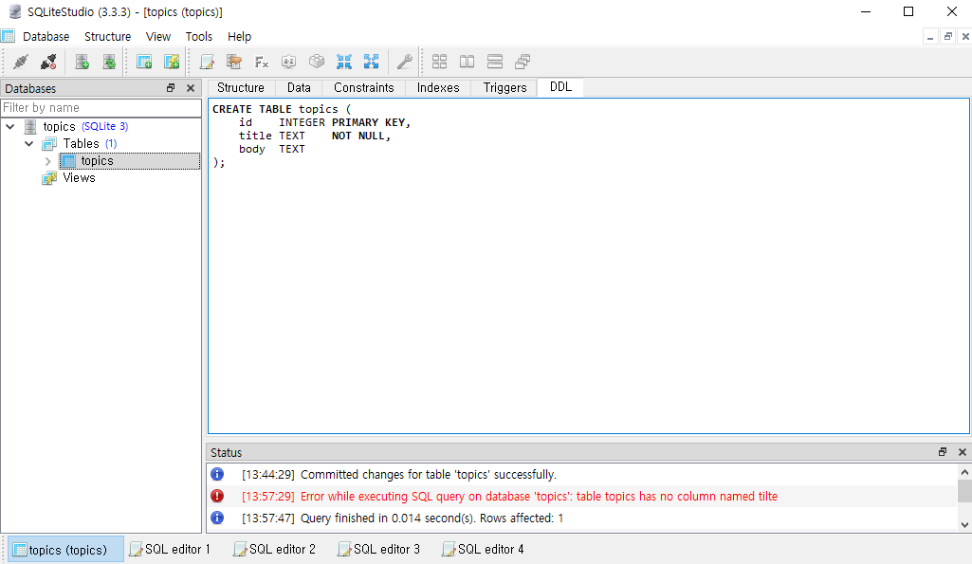Screen dimensions: 972x564
Task: Switch to SQL editor 4
Action: (x=483, y=550)
